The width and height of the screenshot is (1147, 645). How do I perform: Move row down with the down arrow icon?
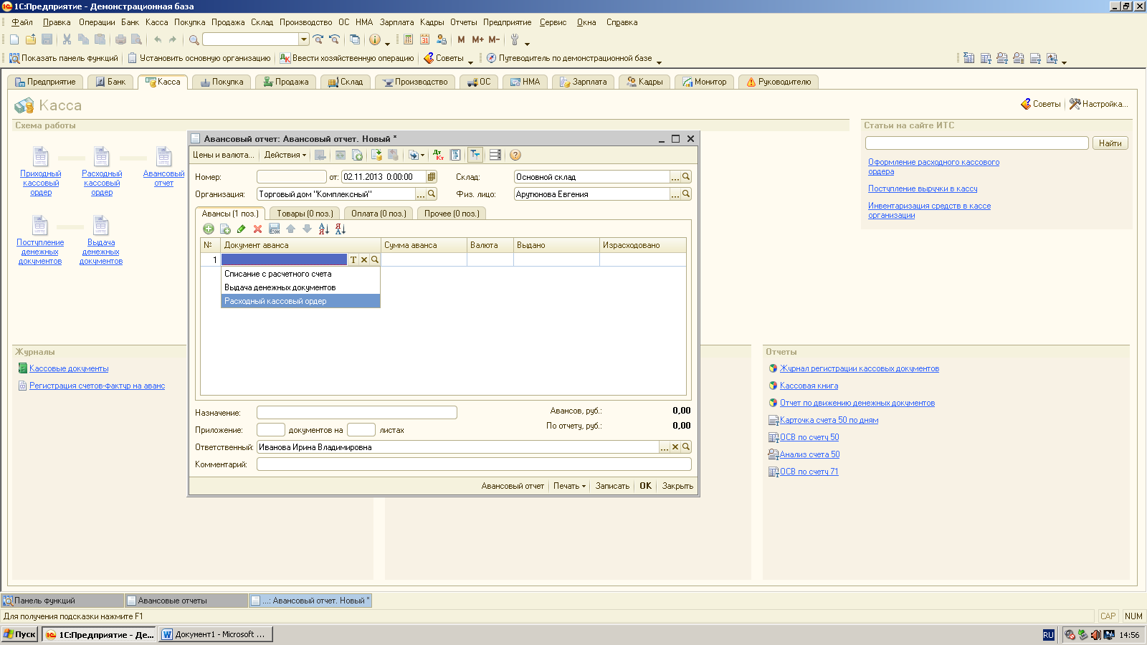pos(307,229)
